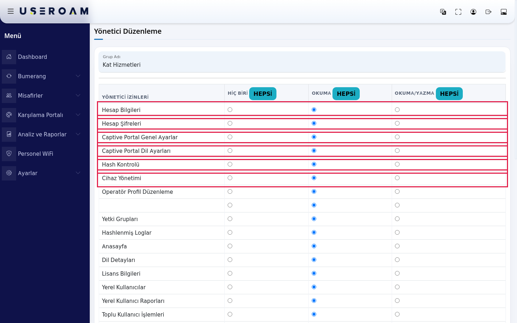Image resolution: width=517 pixels, height=323 pixels.
Task: Click the Yönetici Düzenleme page title
Action: 128,31
